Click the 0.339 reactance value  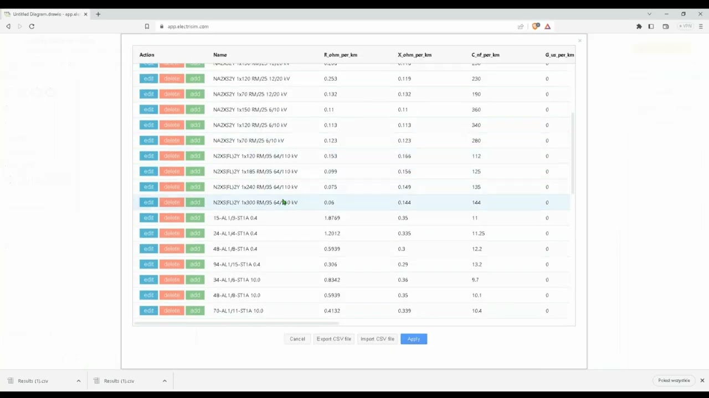(x=404, y=311)
